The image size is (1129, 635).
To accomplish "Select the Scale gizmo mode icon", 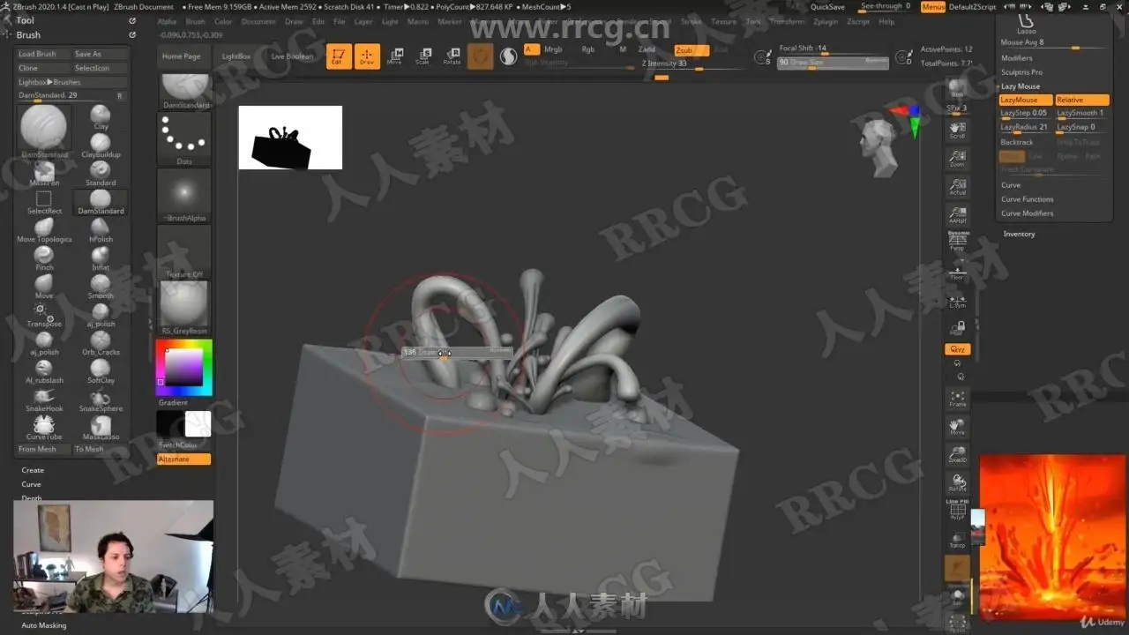I will tap(423, 56).
